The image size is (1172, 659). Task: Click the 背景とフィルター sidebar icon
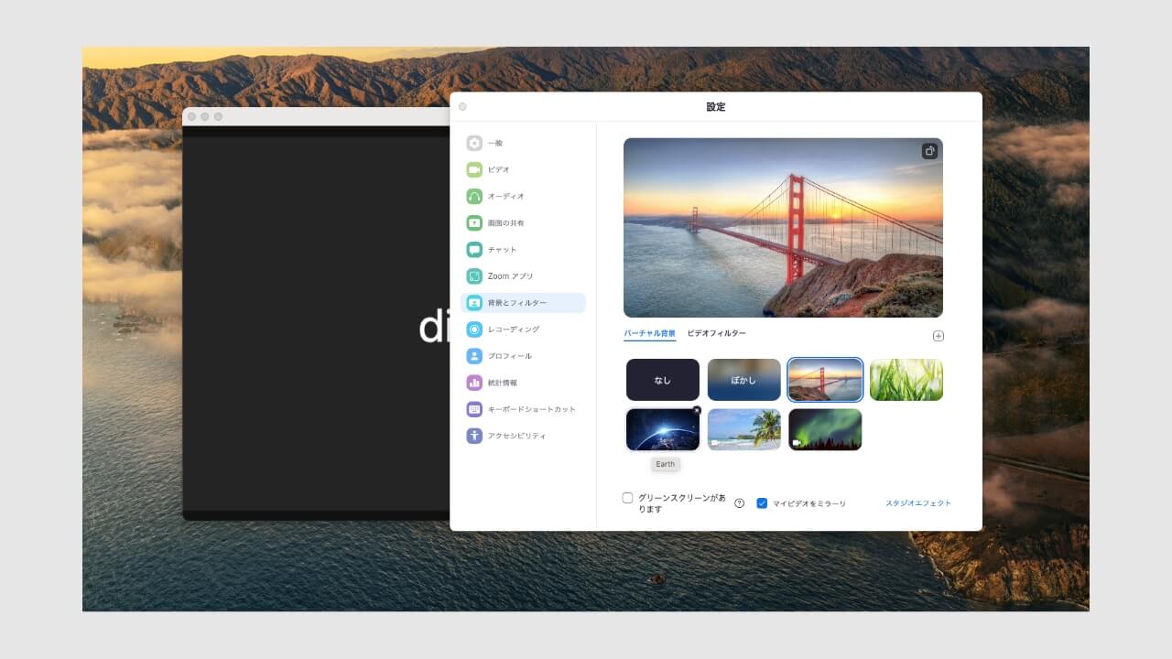473,303
